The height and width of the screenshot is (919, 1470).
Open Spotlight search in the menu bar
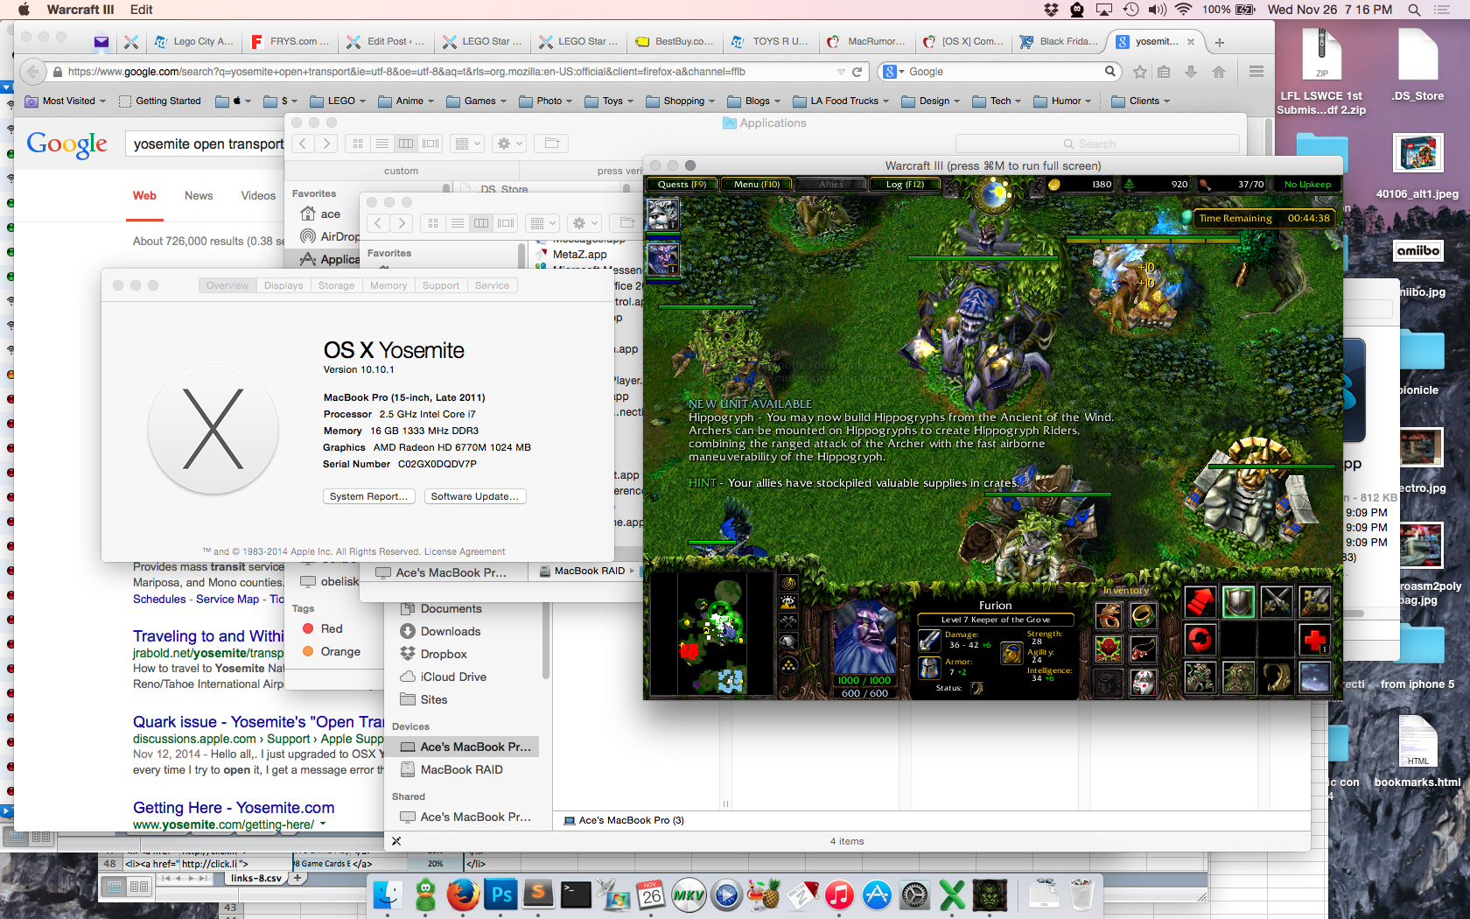(1414, 10)
